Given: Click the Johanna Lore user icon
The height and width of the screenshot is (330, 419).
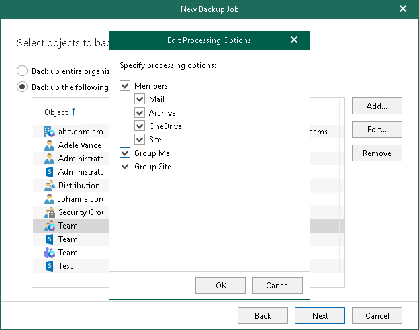Looking at the screenshot, I should (x=49, y=199).
